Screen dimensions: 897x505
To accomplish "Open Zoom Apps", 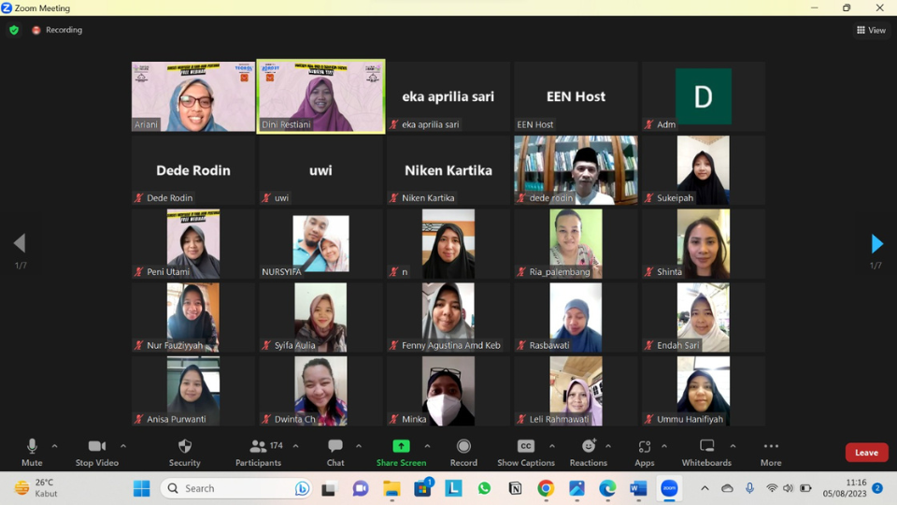I will pyautogui.click(x=644, y=453).
